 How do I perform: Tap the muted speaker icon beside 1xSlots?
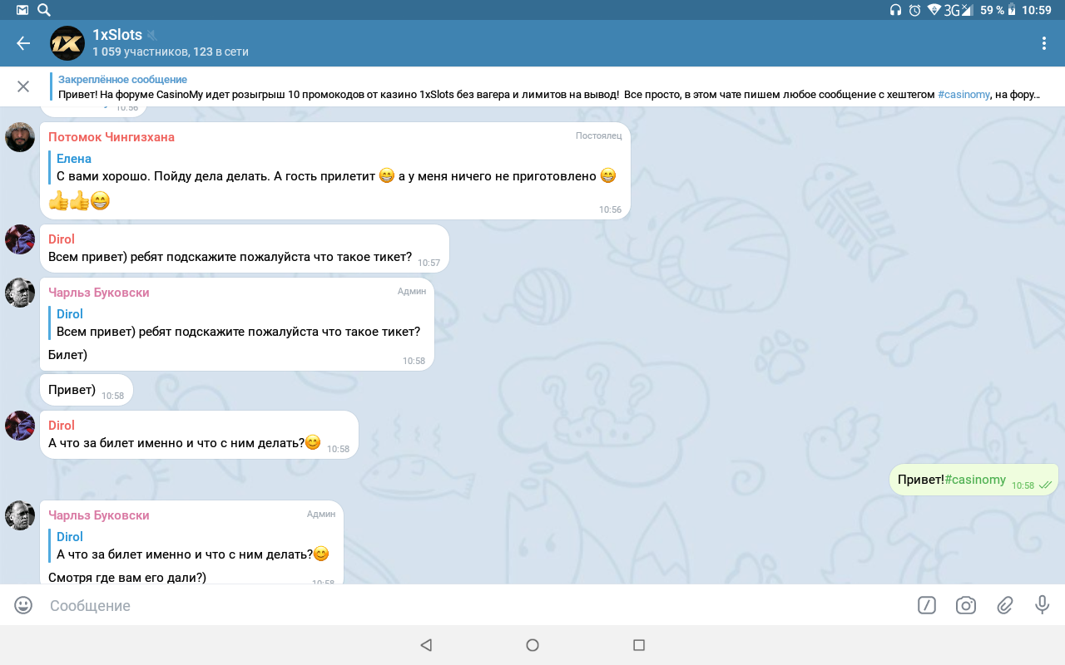point(152,35)
